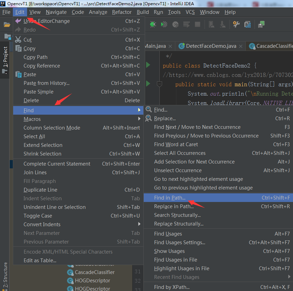This screenshot has height=291, width=293.
Task: Choose Find by XPath... entry
Action: point(218,287)
